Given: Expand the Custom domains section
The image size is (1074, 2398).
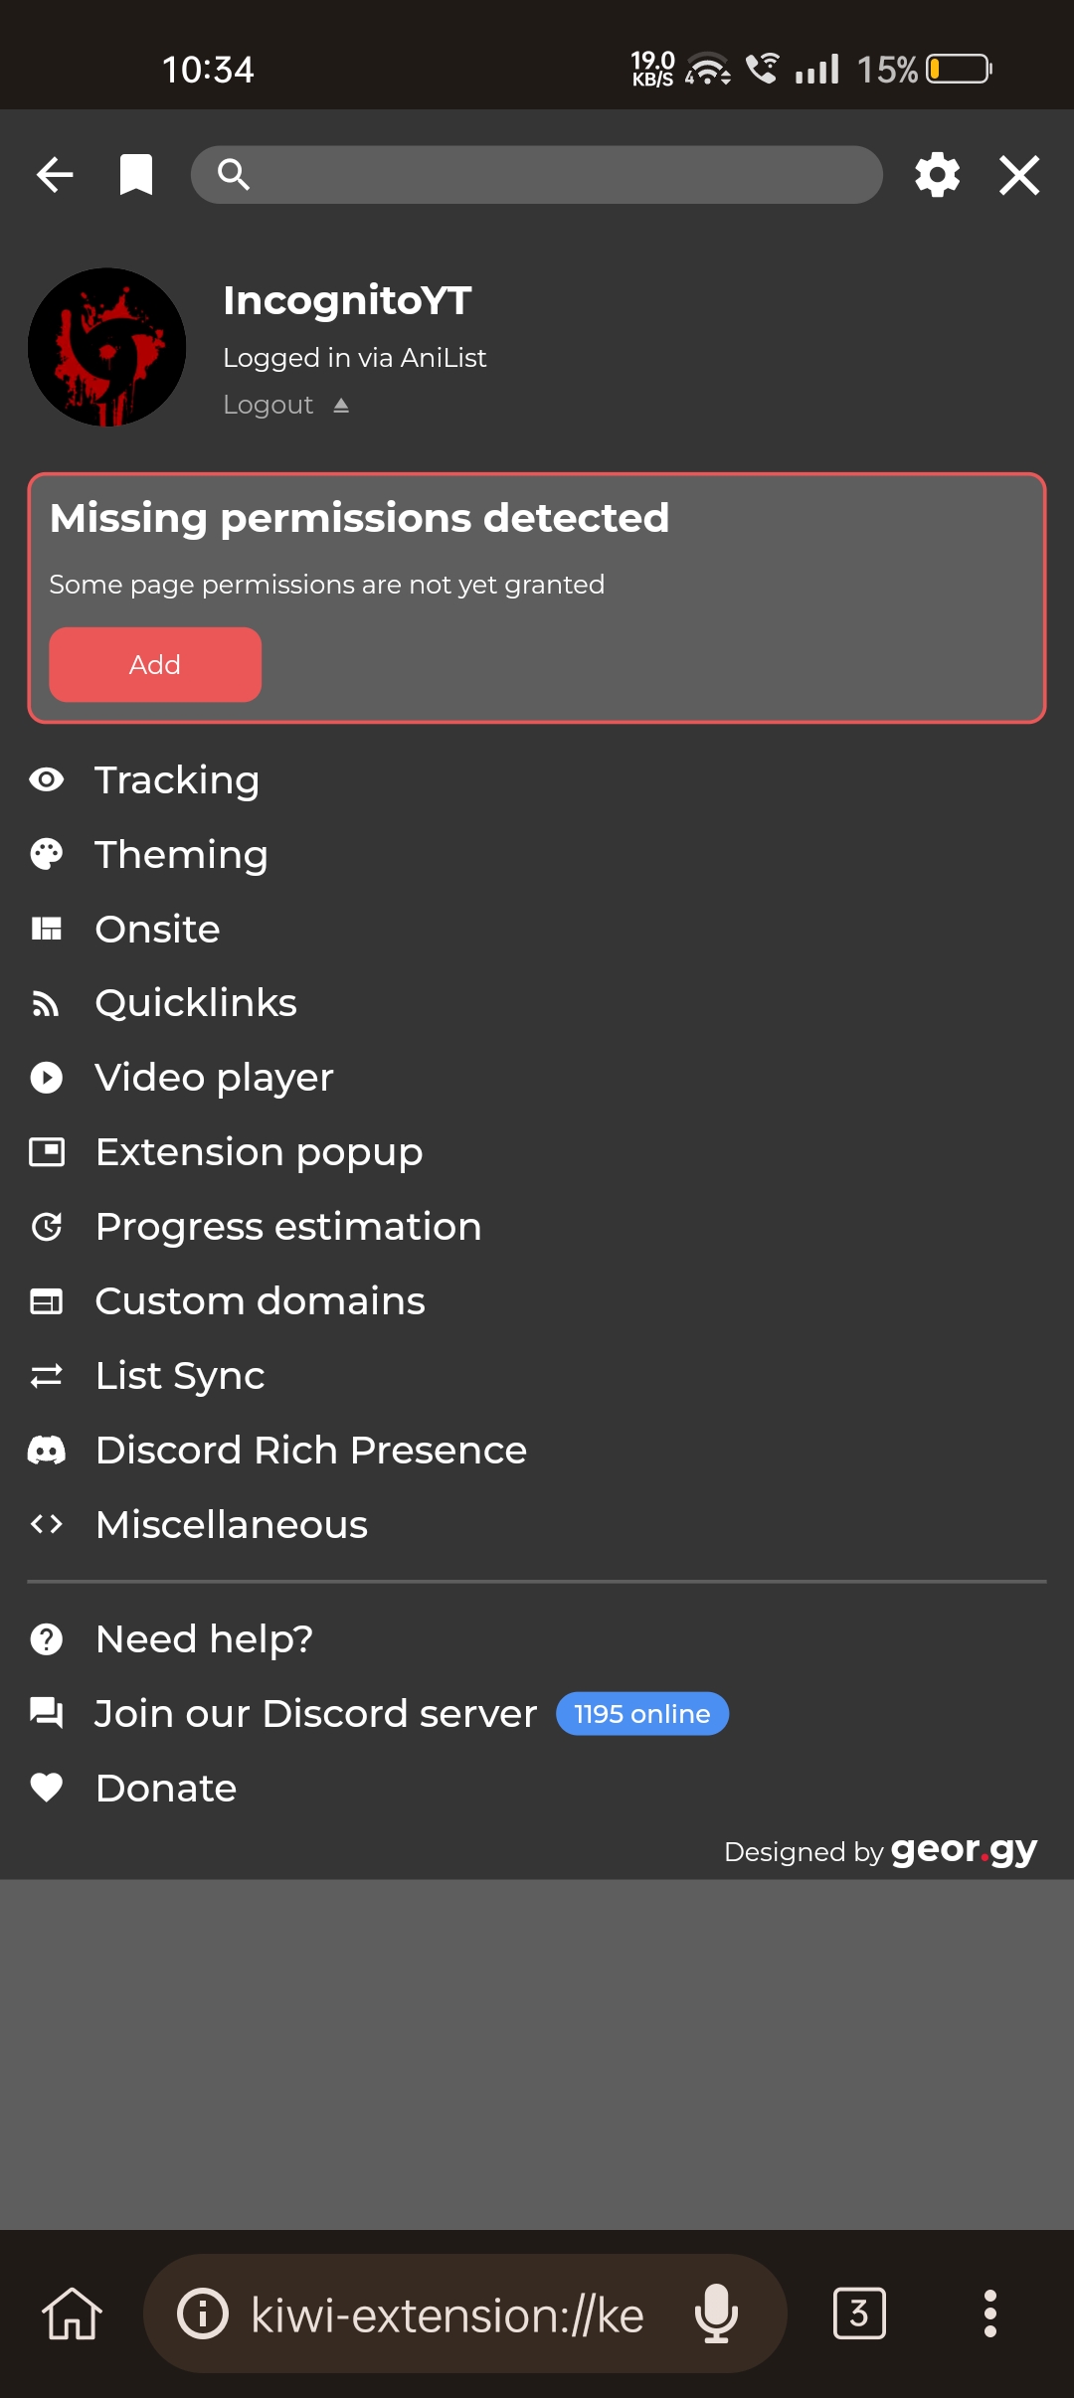Looking at the screenshot, I should pyautogui.click(x=260, y=1300).
